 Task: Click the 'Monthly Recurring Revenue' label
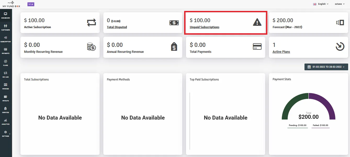pyautogui.click(x=43, y=52)
